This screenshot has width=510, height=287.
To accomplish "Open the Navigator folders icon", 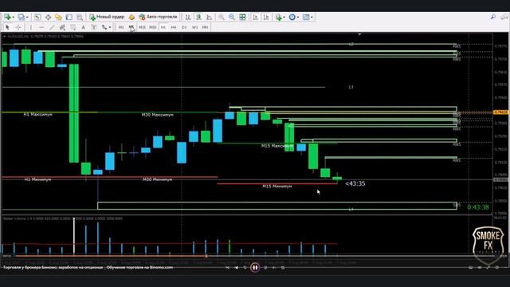I will pyautogui.click(x=58, y=17).
